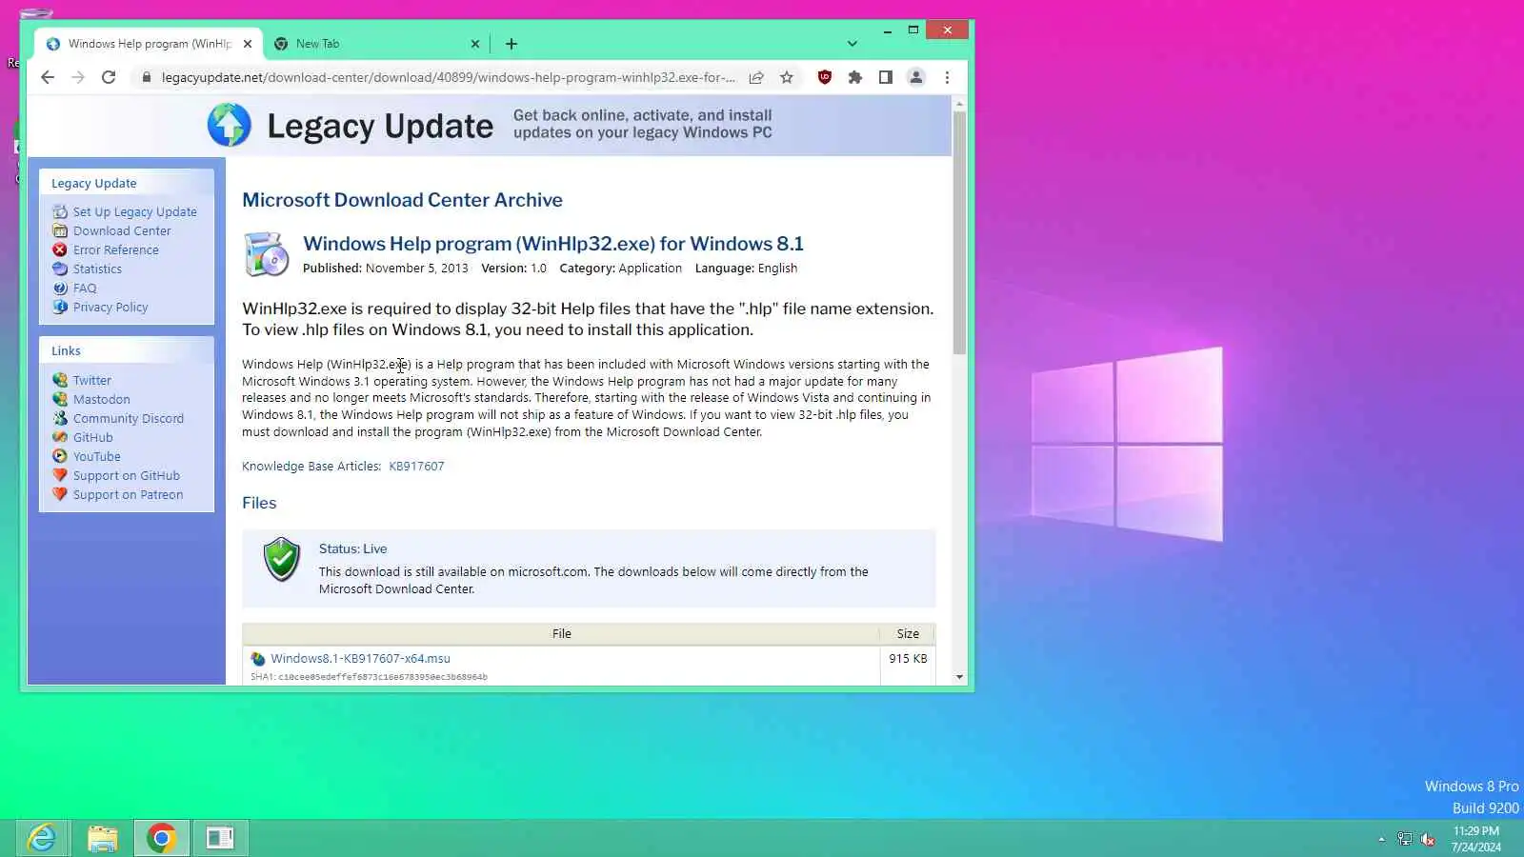Open the Chrome three-dot menu
The height and width of the screenshot is (857, 1524).
pos(947,77)
